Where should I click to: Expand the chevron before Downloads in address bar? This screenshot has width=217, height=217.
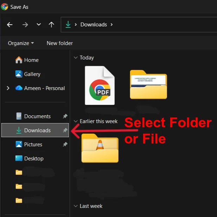click(x=76, y=25)
